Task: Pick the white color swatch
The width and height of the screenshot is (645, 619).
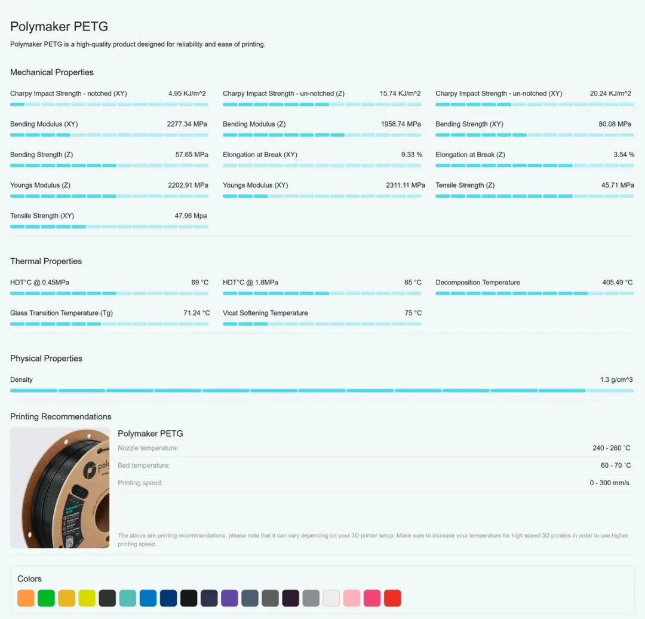Action: coord(331,598)
